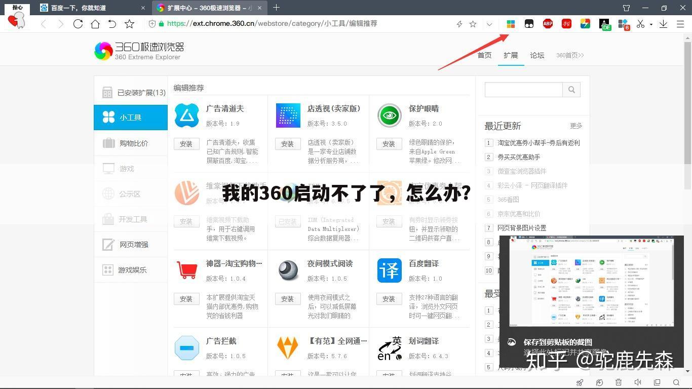Viewport: 692px width, 389px height.
Task: Click the trash icon in status bar
Action: [x=619, y=382]
